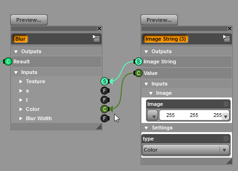The height and width of the screenshot is (171, 238).
Task: Open the Image property gear settings
Action: tap(226, 104)
